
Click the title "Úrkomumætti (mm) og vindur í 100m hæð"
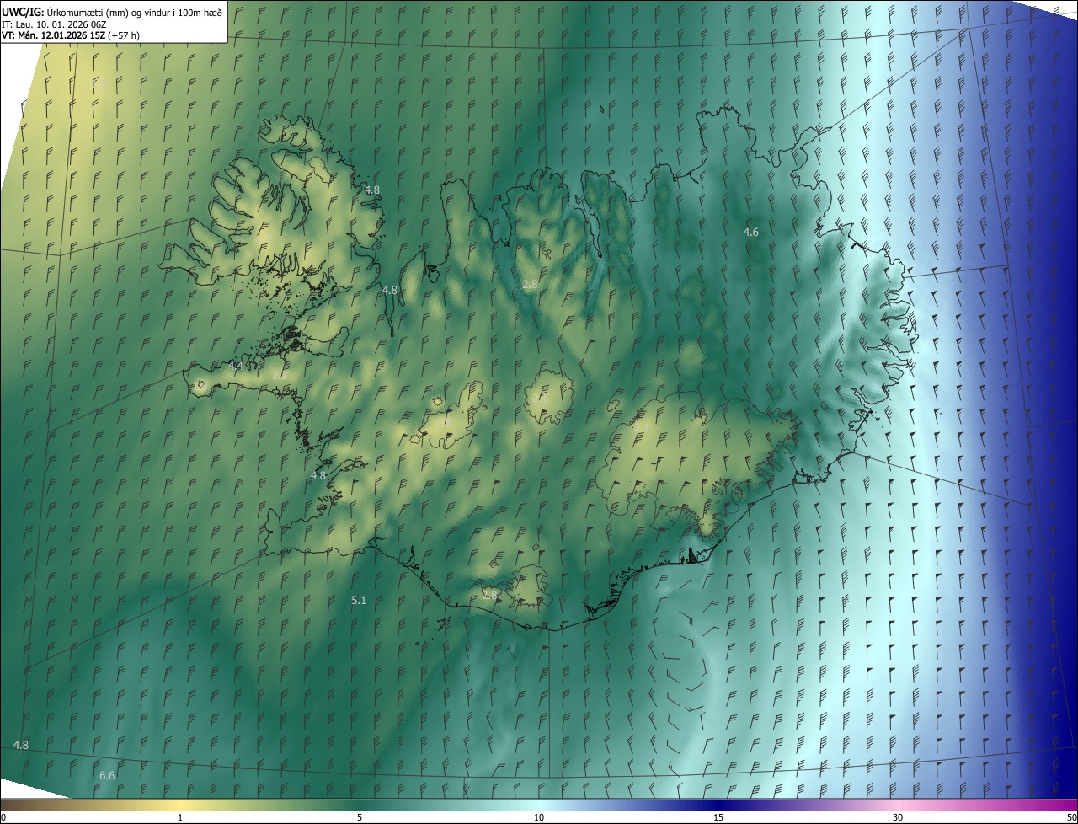[134, 11]
